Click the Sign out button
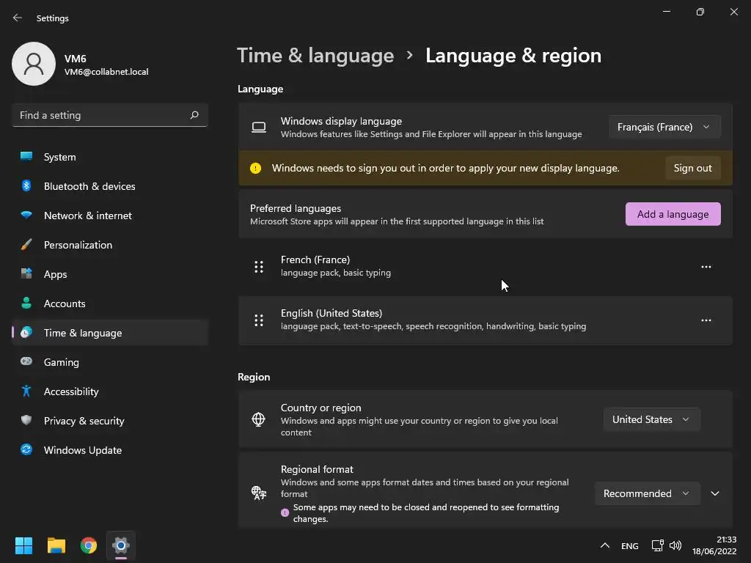The height and width of the screenshot is (563, 751). coord(692,168)
